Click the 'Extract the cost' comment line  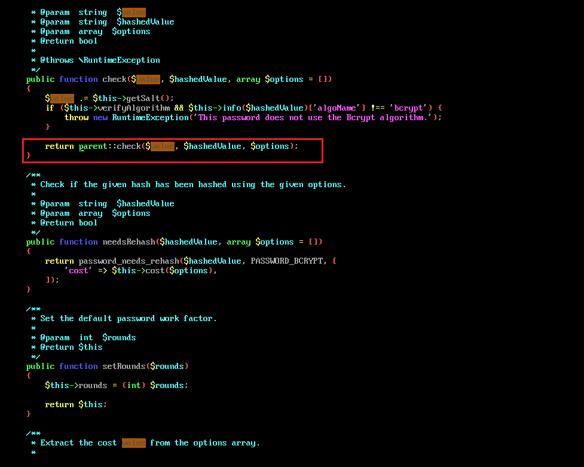(149, 442)
